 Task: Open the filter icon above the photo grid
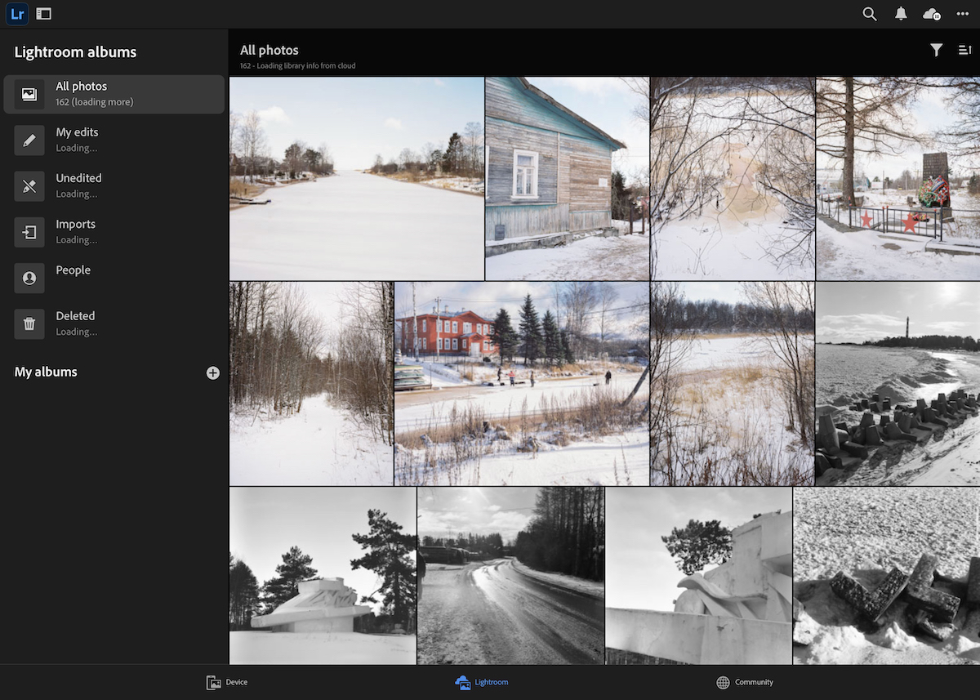[x=936, y=50]
